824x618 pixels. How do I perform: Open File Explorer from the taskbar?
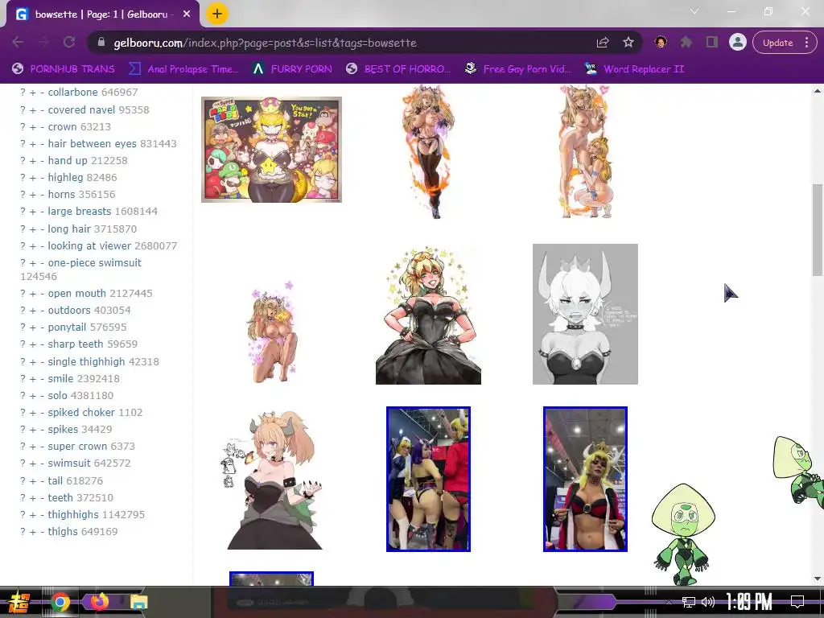pos(138,602)
